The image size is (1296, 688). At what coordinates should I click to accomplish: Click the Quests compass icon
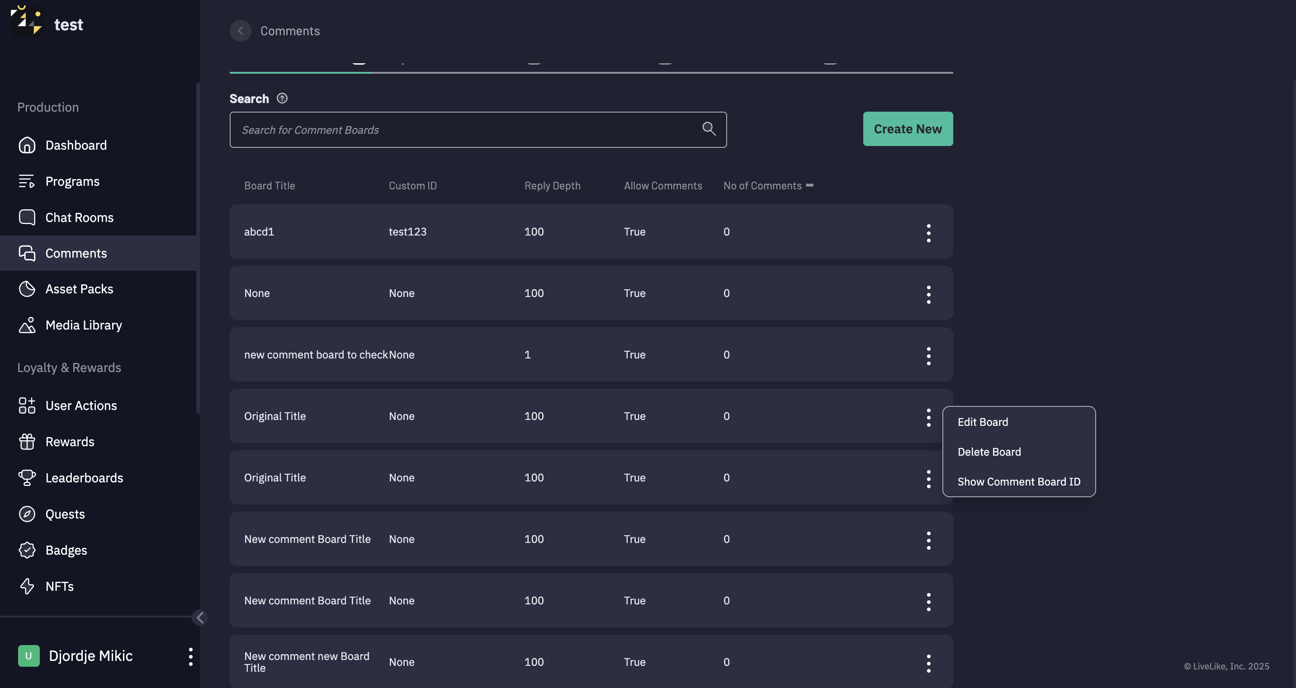(27, 514)
